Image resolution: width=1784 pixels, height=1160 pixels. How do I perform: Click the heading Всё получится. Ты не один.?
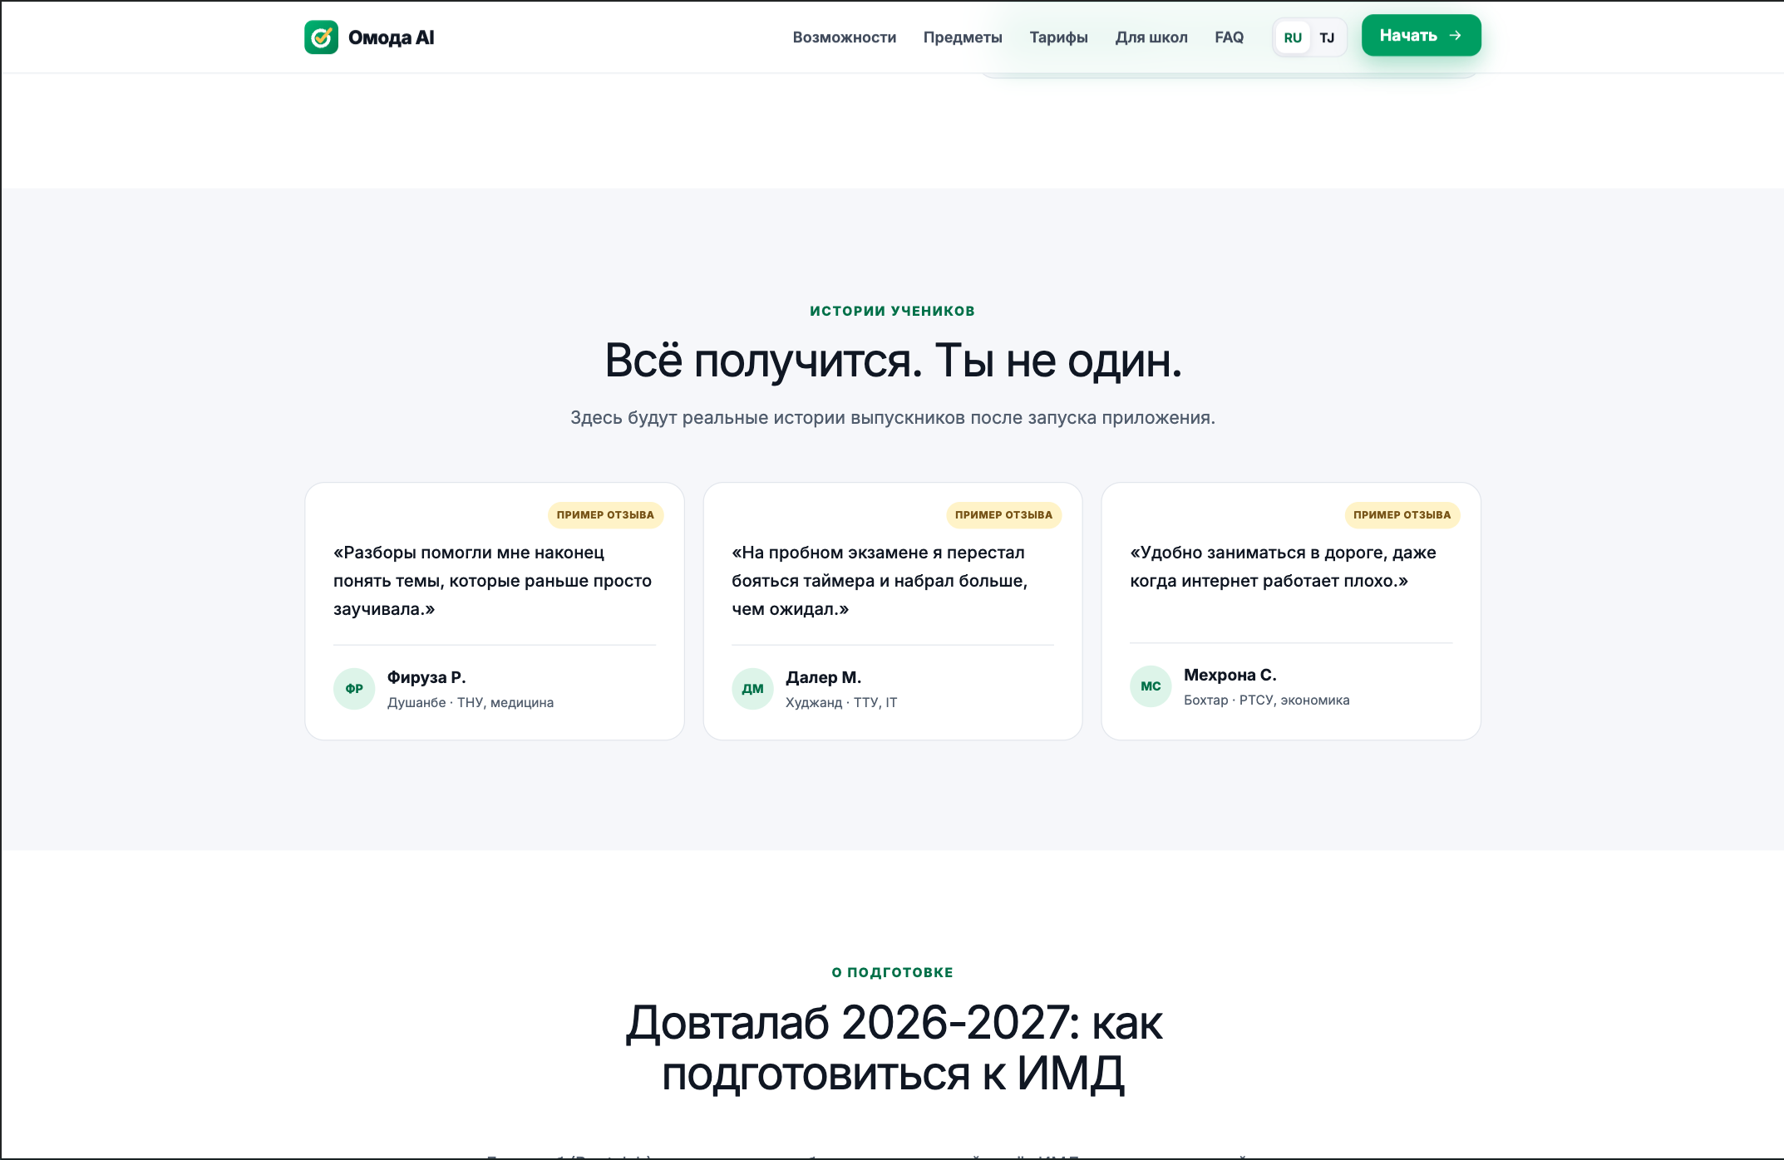(893, 361)
